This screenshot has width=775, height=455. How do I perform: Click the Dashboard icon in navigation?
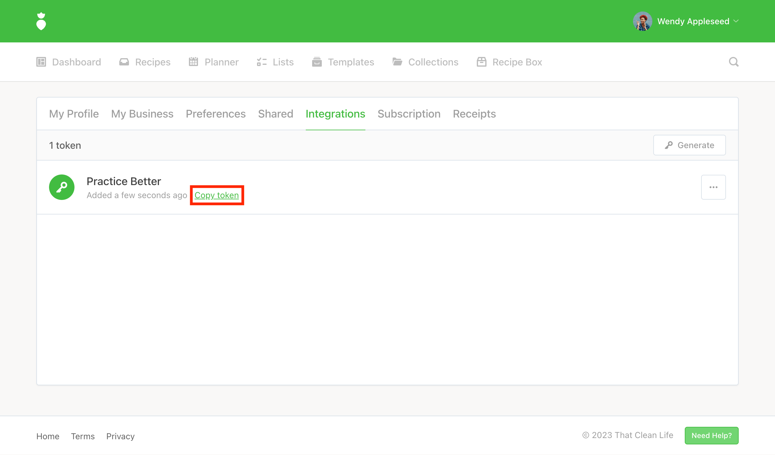pyautogui.click(x=41, y=62)
